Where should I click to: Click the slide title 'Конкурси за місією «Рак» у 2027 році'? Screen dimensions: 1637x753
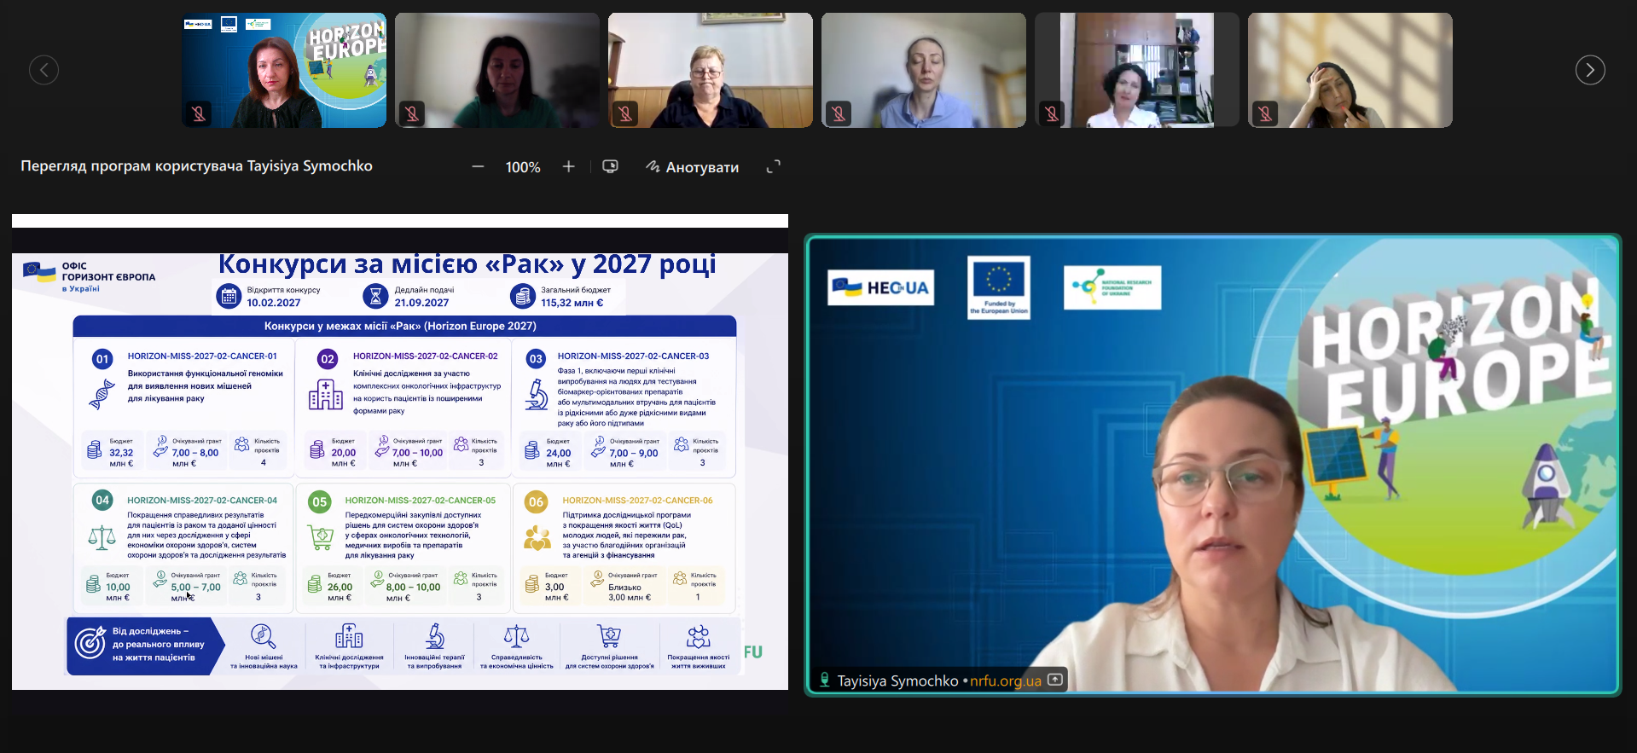[x=467, y=264]
